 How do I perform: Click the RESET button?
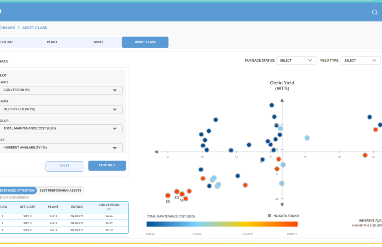click(x=64, y=166)
